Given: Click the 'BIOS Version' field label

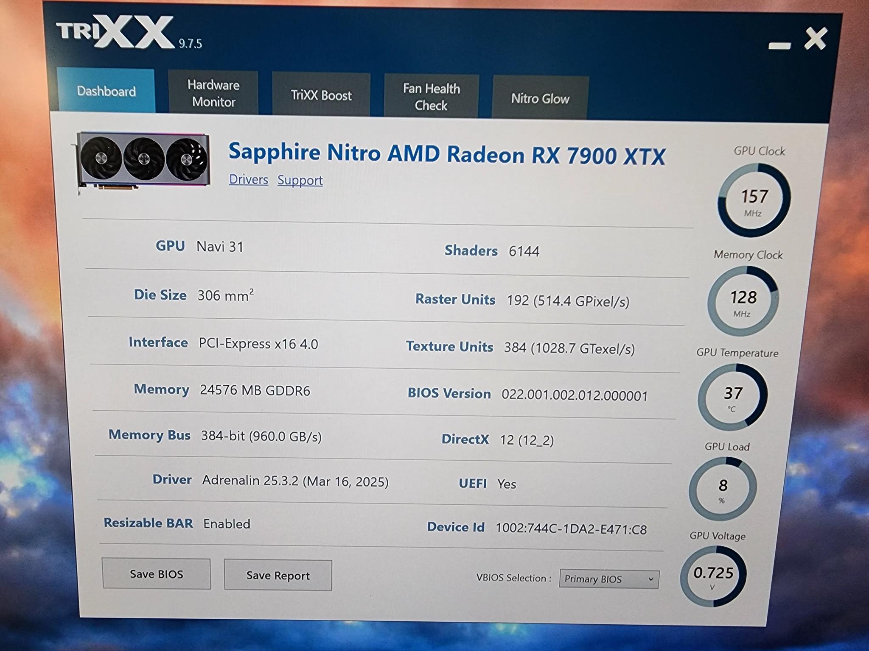Looking at the screenshot, I should coord(449,393).
